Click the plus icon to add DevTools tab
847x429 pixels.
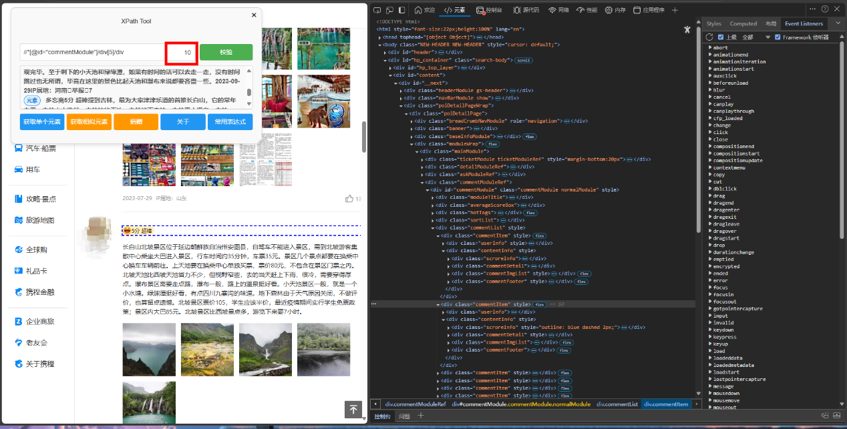[675, 10]
